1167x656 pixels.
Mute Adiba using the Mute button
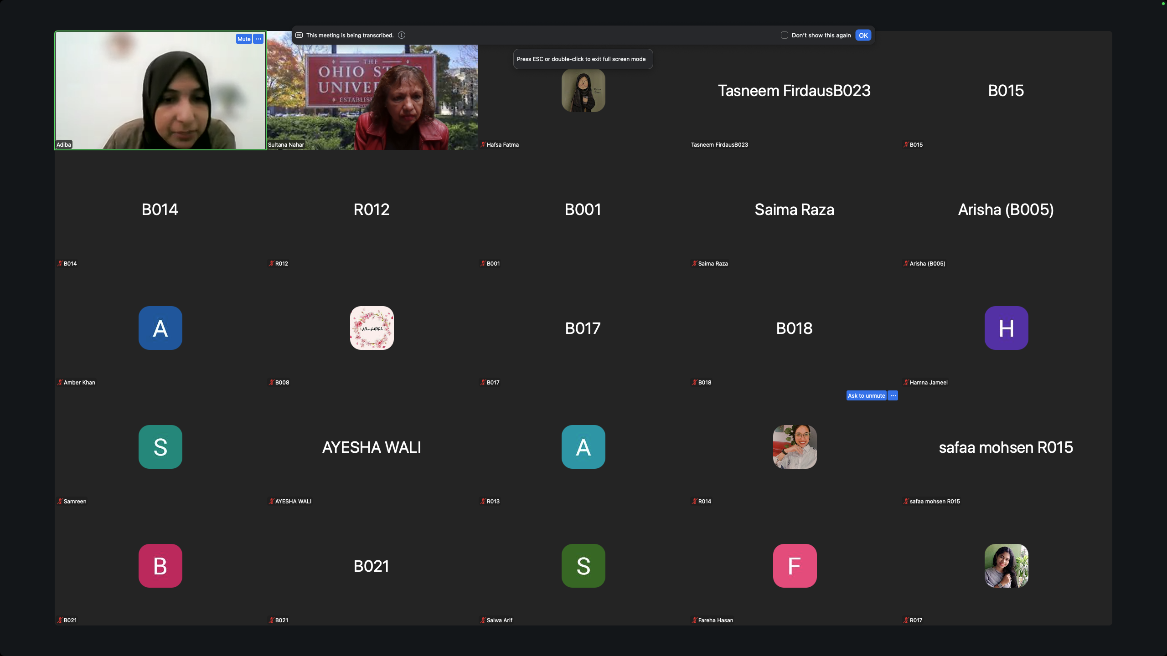244,39
